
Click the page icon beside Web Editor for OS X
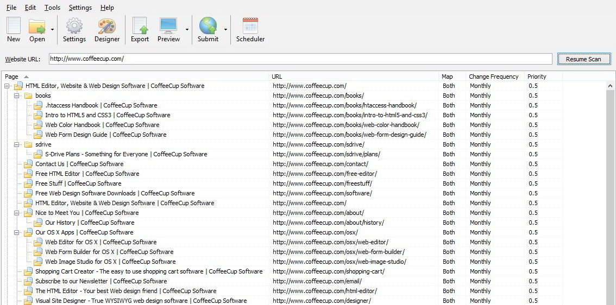[x=37, y=242]
